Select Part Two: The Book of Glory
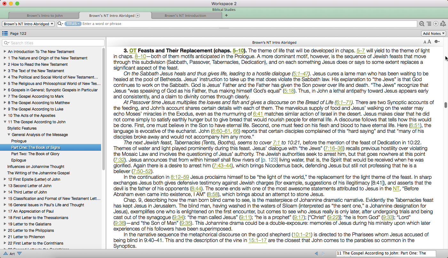The image size is (448, 258). click(x=35, y=154)
